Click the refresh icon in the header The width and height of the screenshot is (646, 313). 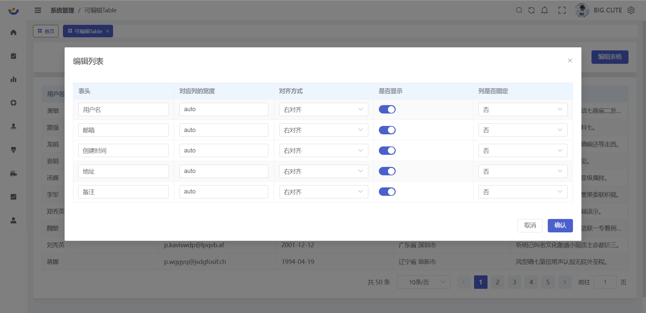(x=532, y=10)
